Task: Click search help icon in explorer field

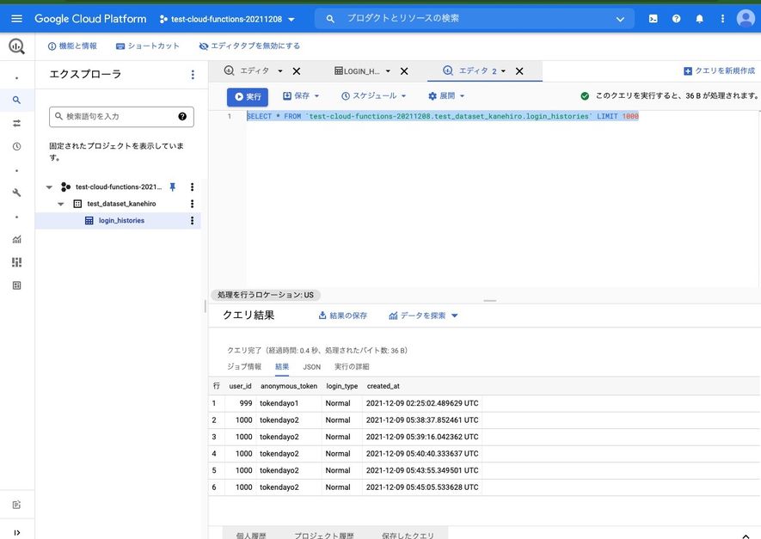Action: [182, 116]
